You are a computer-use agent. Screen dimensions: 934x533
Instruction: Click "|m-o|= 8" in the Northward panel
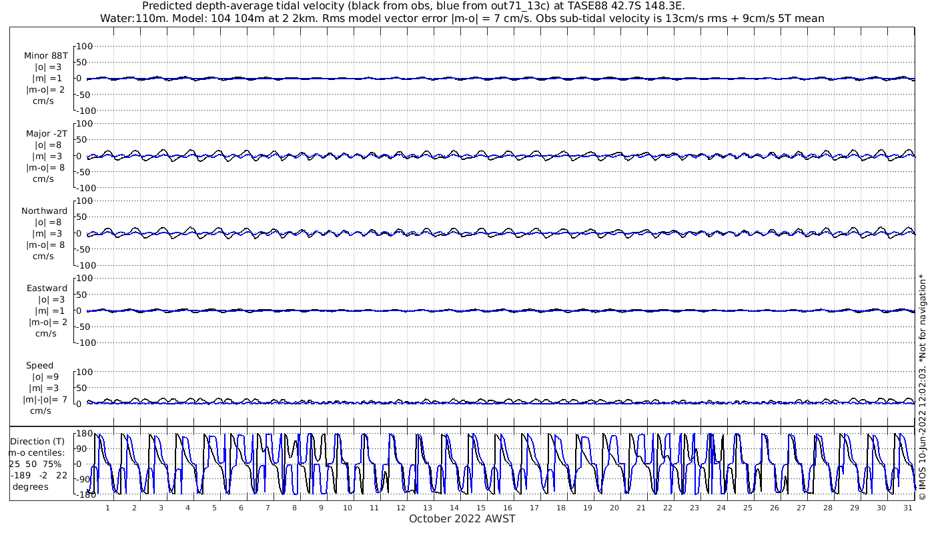point(45,245)
